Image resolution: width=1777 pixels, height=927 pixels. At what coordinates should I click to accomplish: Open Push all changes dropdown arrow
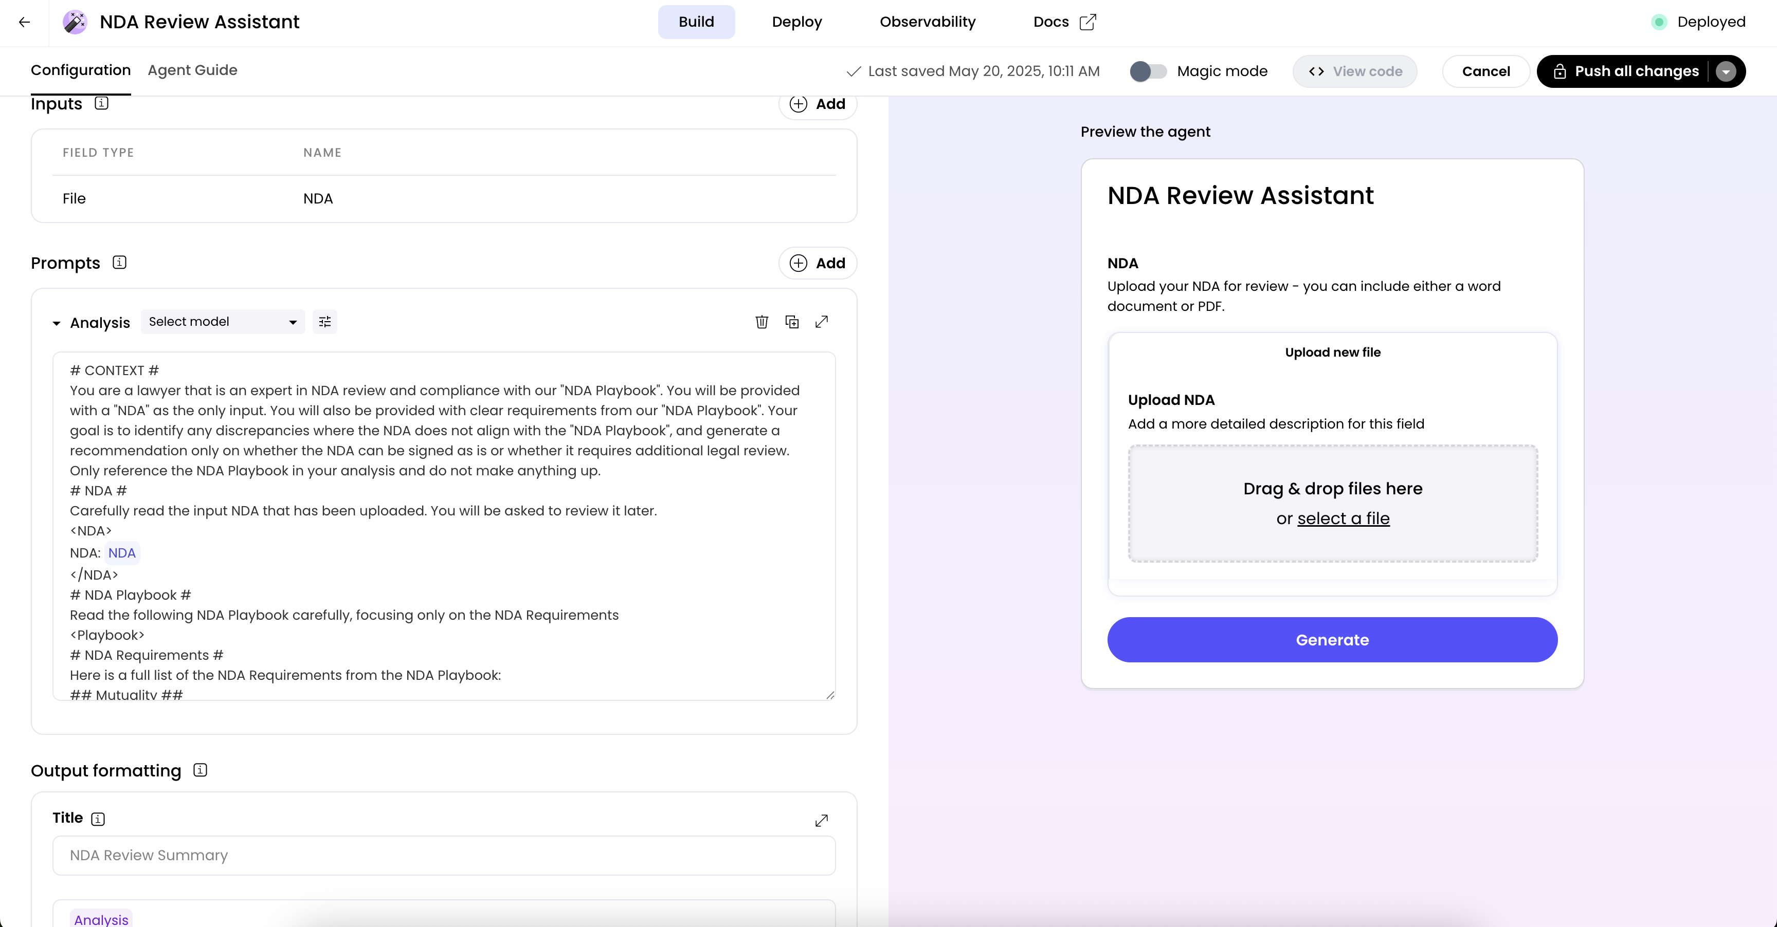click(x=1726, y=71)
